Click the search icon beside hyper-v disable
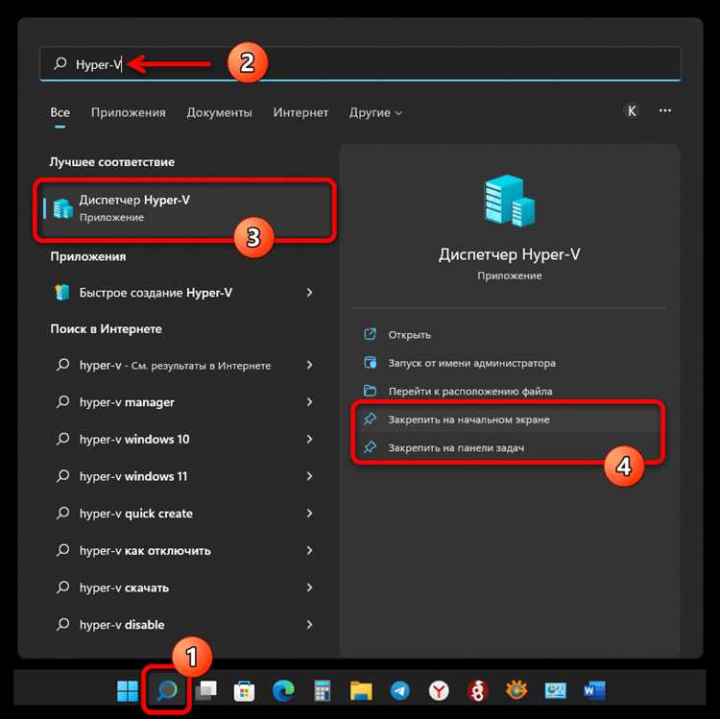 click(x=62, y=624)
